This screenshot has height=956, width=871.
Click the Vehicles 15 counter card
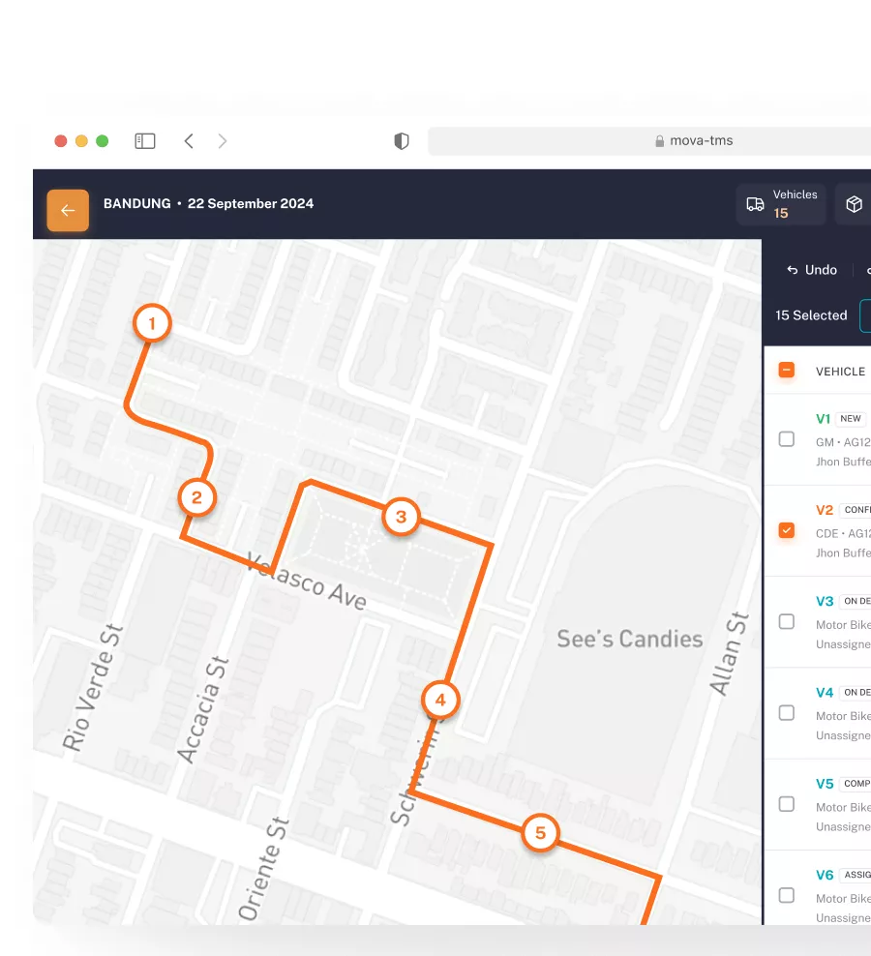coord(781,204)
